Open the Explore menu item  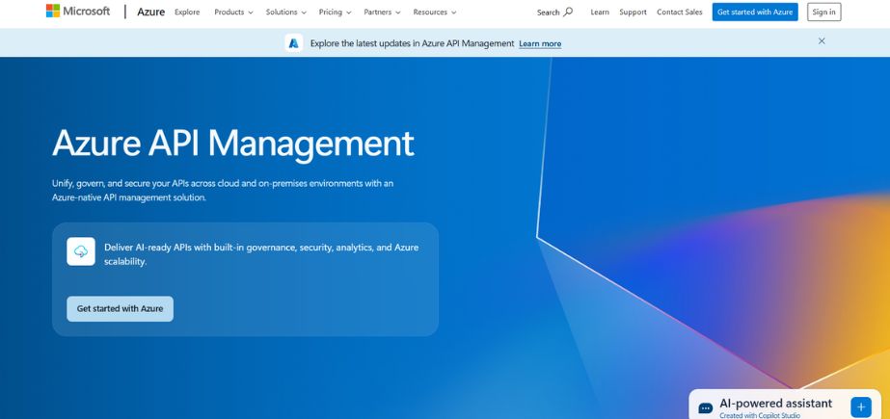tap(187, 12)
